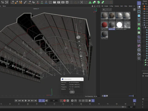Screen dimensions: 148x111
Task: Select the move arrows tool
Action: tap(2, 2)
